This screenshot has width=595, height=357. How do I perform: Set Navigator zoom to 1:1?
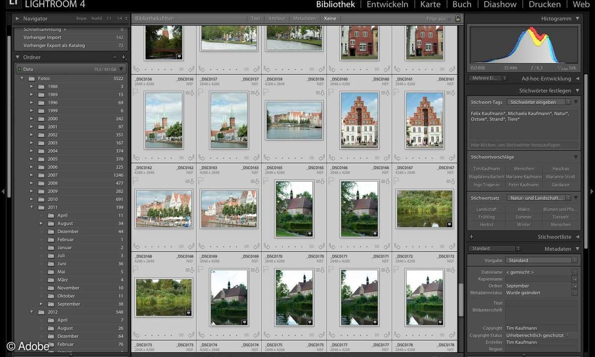(109, 19)
